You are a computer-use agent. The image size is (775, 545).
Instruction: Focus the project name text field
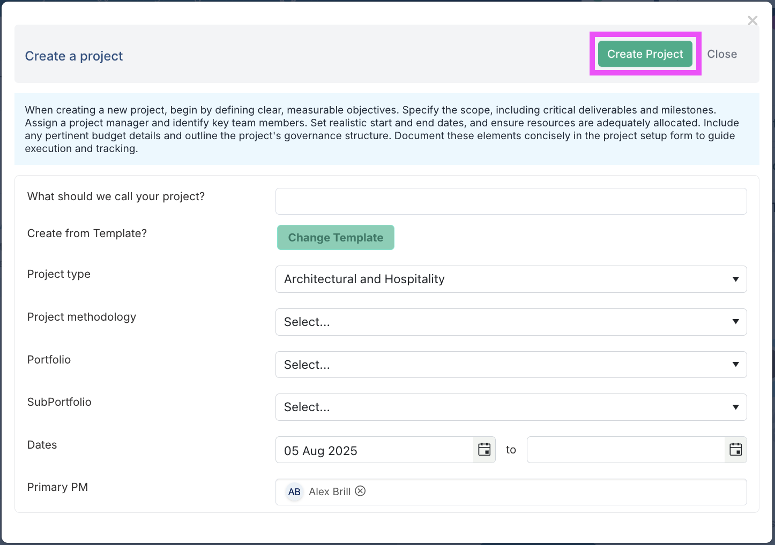[x=510, y=201]
